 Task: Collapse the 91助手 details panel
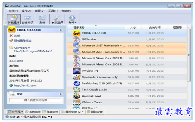point(61,30)
